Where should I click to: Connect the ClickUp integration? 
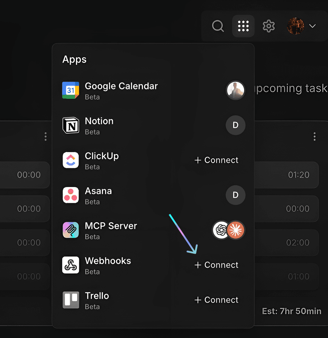click(x=216, y=160)
